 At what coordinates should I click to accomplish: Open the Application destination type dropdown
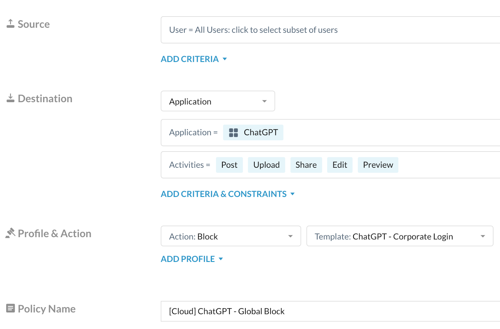coord(218,101)
